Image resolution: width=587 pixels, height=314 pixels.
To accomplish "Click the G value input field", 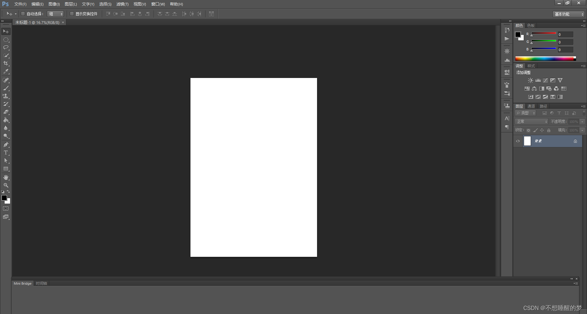I will (565, 42).
